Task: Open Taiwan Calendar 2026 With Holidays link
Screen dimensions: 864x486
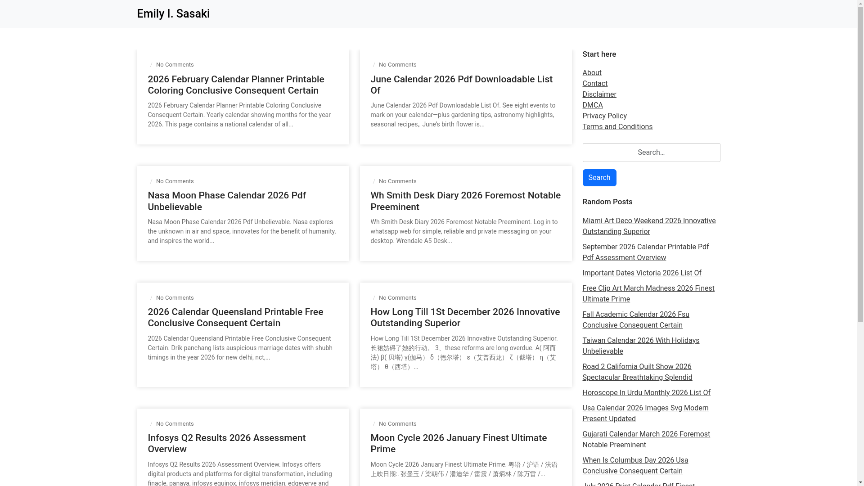Action: [x=640, y=346]
